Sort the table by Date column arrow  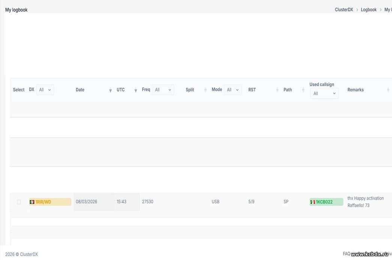tap(110, 90)
